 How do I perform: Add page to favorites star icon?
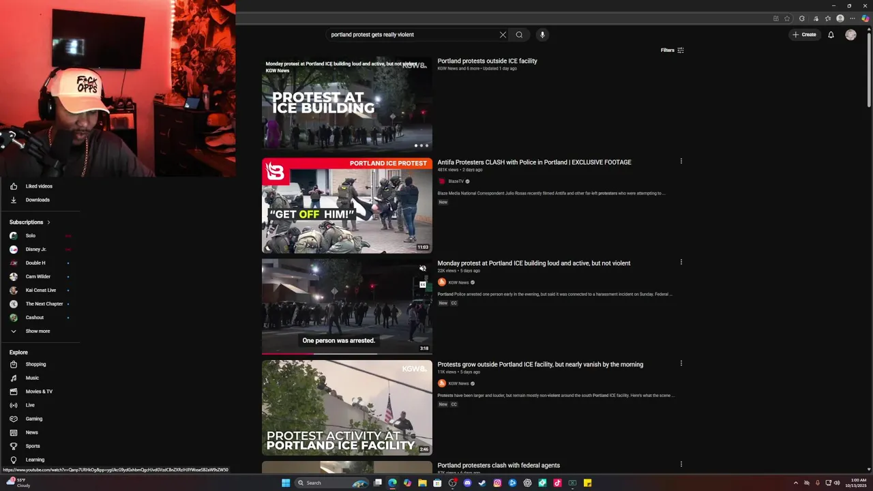coord(787,18)
